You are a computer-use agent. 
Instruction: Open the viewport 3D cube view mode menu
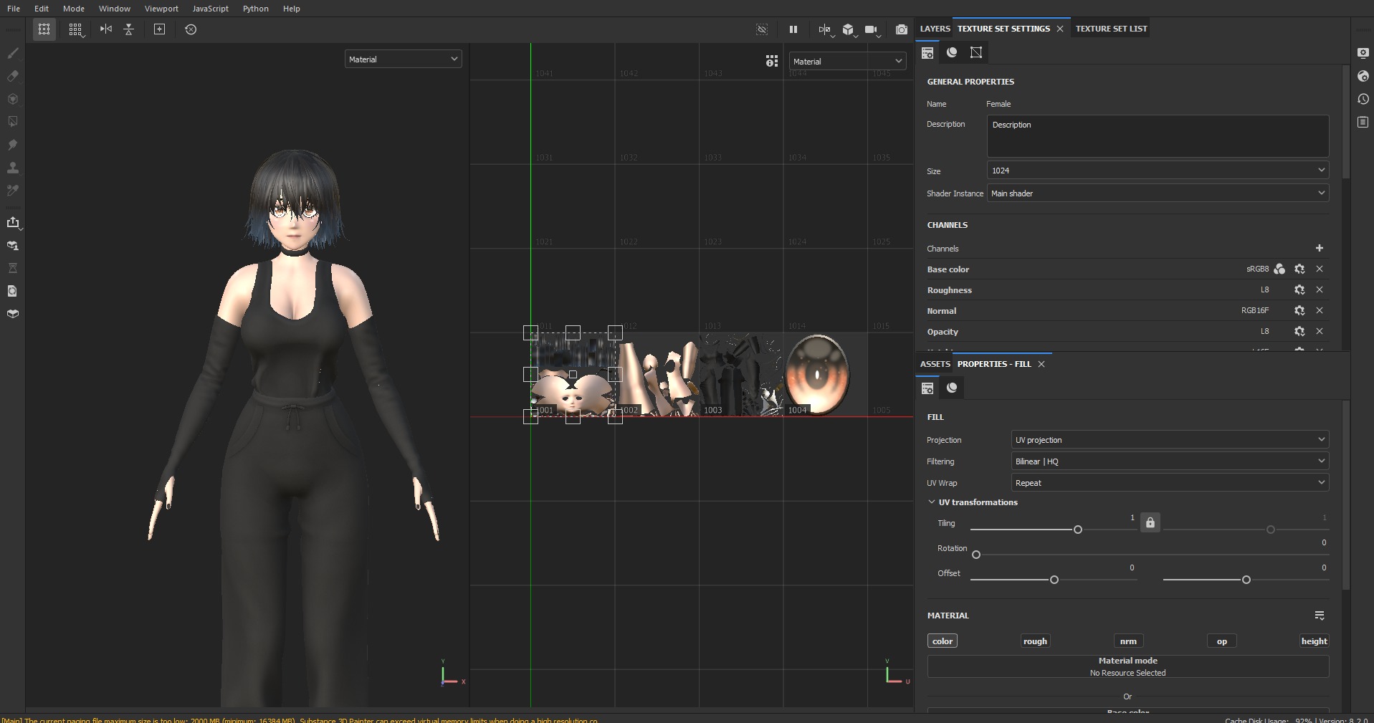tap(849, 29)
